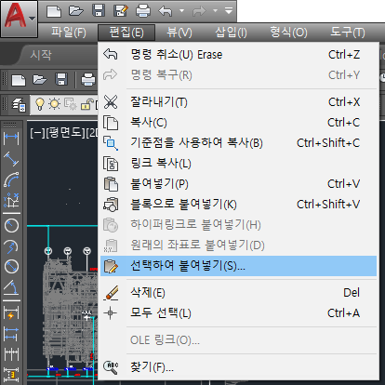Choose 링크 복사(L)
The image size is (385, 385).
238,164
